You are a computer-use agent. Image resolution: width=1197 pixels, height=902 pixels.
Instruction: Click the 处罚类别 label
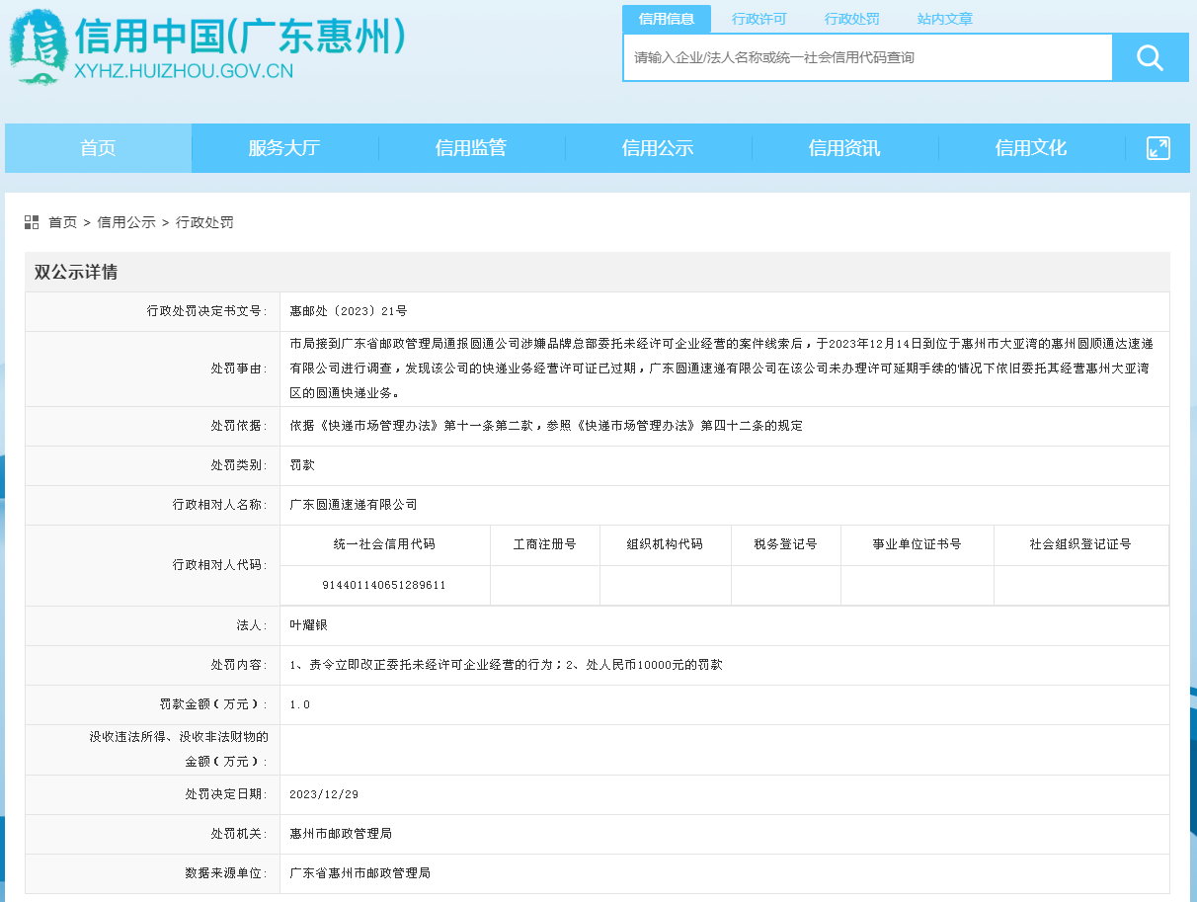239,465
